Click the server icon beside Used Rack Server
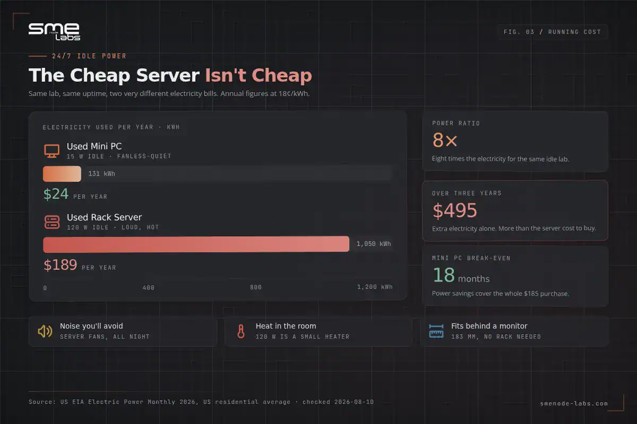 coord(51,222)
